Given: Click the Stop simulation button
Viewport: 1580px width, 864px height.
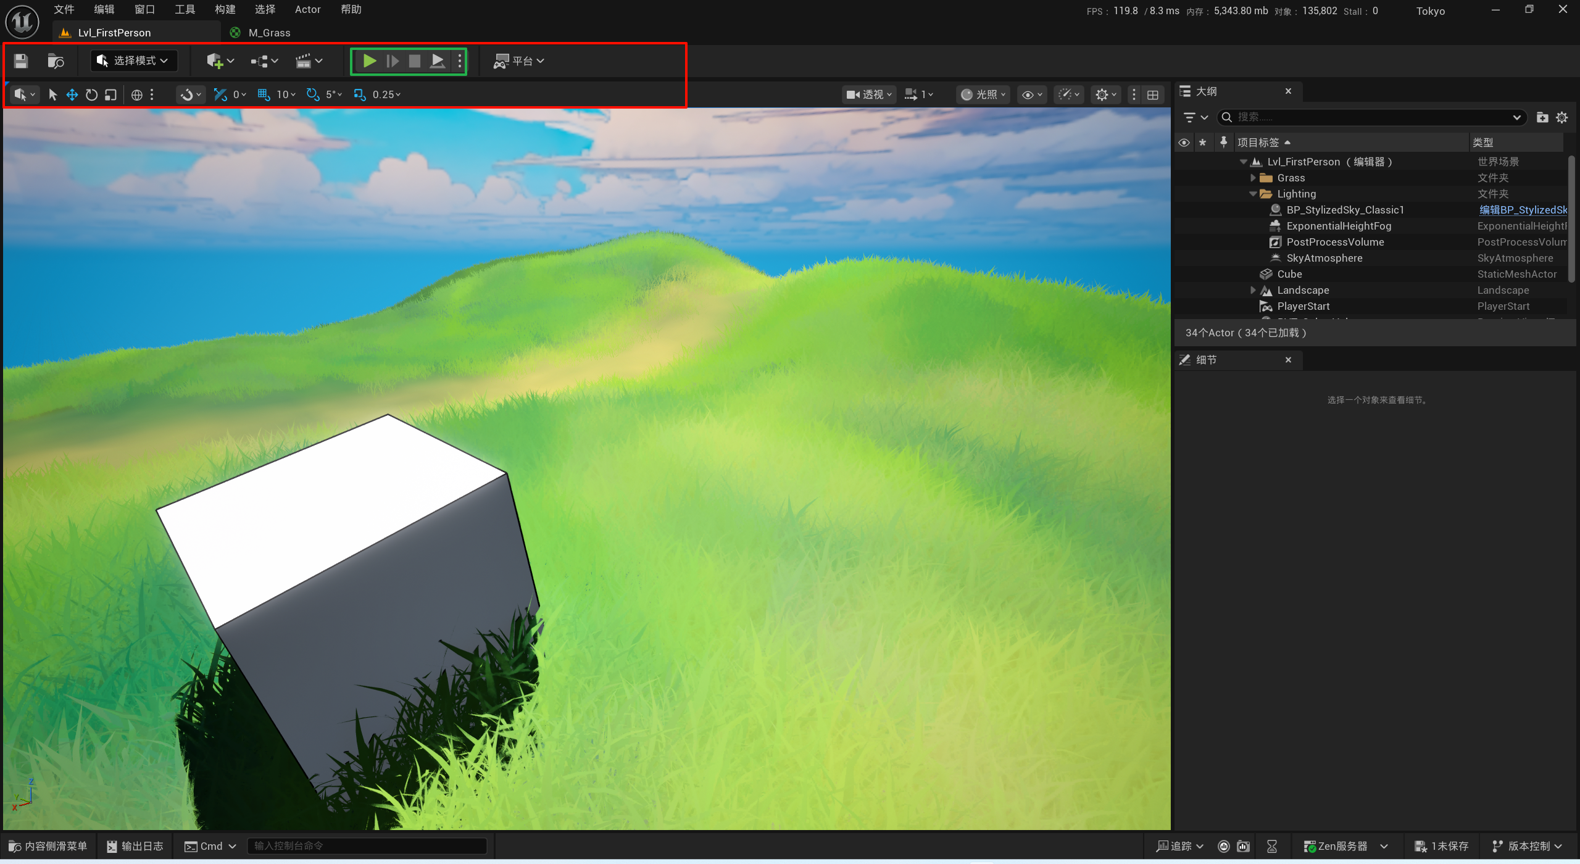Looking at the screenshot, I should coord(415,61).
